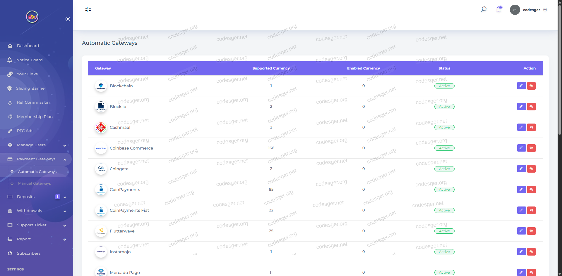Click the fullscreen collapse icon
562x276 pixels.
[x=88, y=10]
